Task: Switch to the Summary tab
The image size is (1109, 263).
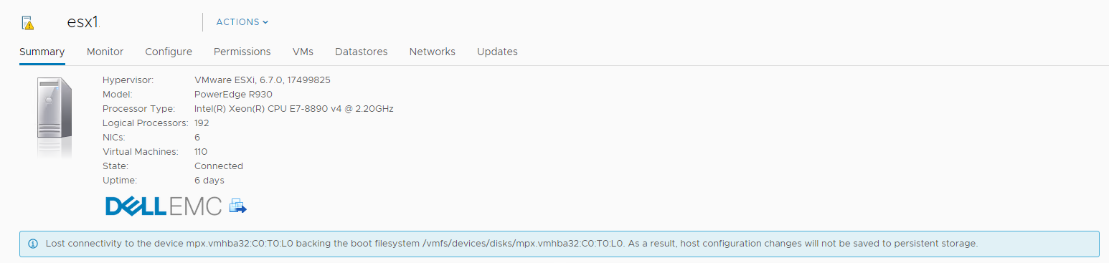Action: pos(42,52)
